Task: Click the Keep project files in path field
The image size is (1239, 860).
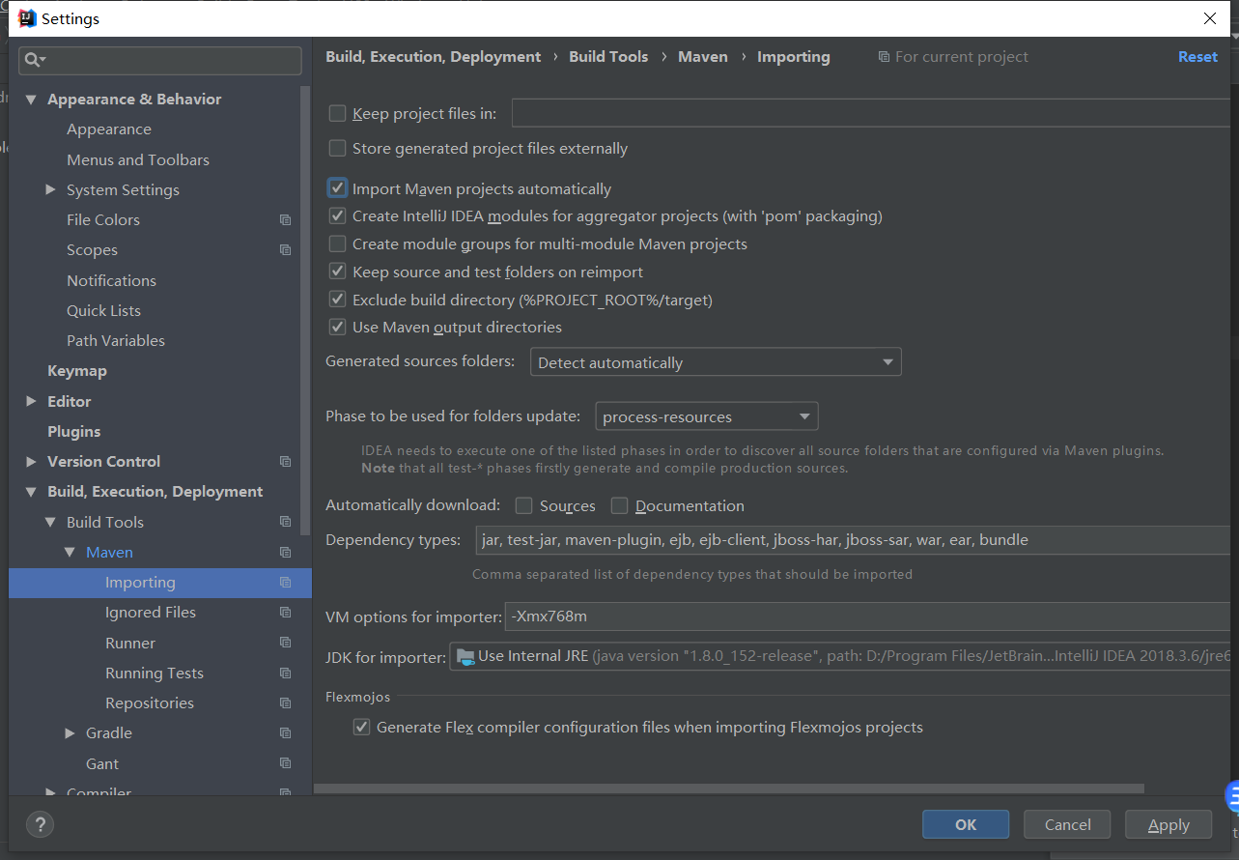Action: pyautogui.click(x=871, y=113)
